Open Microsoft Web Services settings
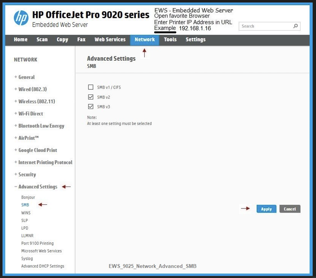316x278 pixels. pyautogui.click(x=42, y=251)
